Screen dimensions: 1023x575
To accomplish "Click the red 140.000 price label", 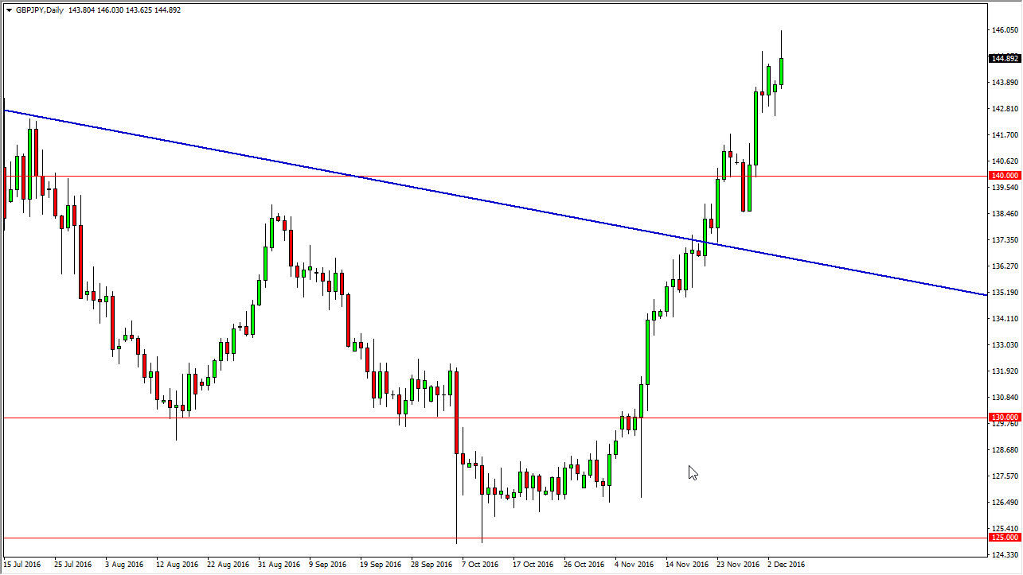I will pos(1004,176).
